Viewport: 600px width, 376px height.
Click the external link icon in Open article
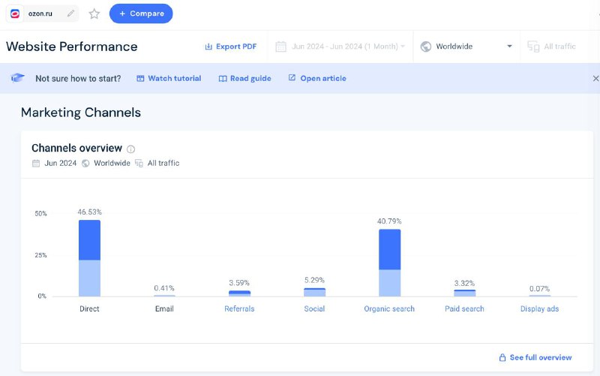(292, 78)
